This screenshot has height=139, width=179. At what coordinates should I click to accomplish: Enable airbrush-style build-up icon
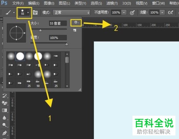170,12
